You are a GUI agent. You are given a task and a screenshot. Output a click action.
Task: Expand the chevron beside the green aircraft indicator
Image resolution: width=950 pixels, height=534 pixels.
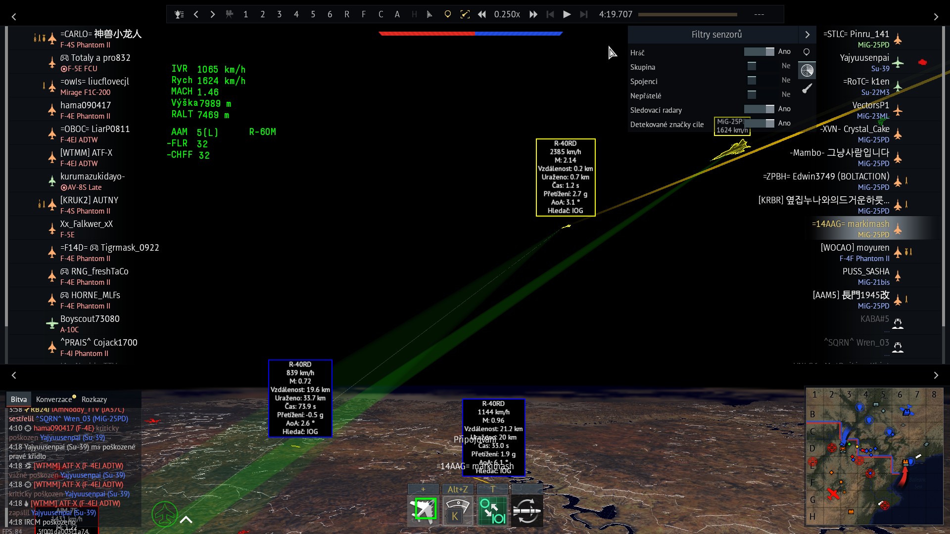[x=186, y=519]
